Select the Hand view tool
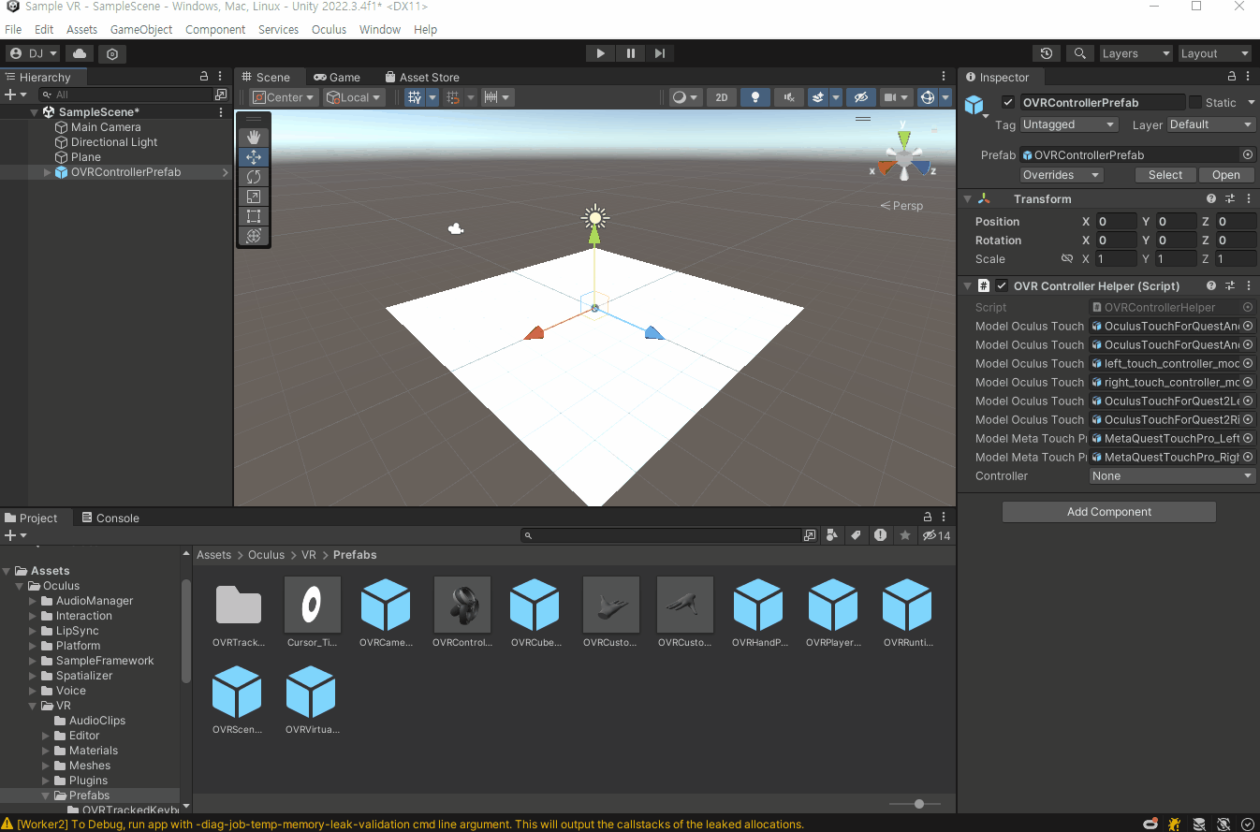 253,138
